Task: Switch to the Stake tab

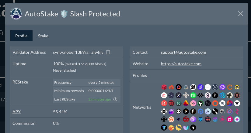Action: [43, 36]
